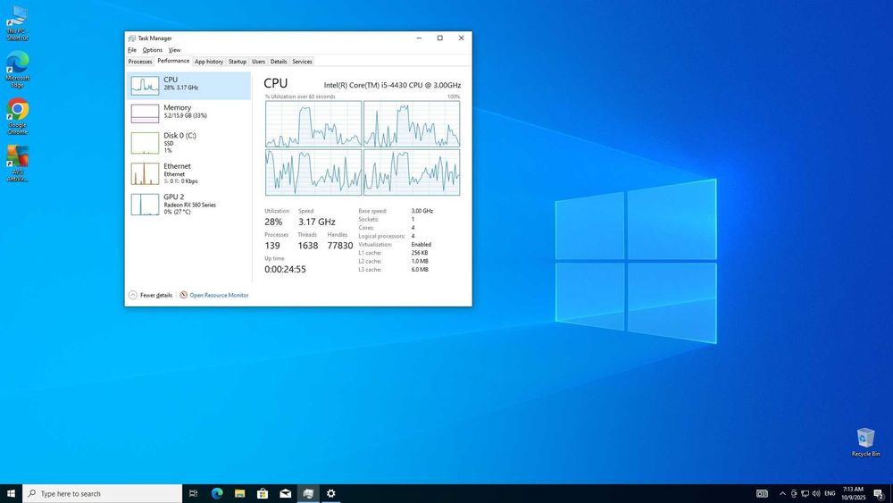
Task: Open the Windows Start menu
Action: tap(11, 493)
